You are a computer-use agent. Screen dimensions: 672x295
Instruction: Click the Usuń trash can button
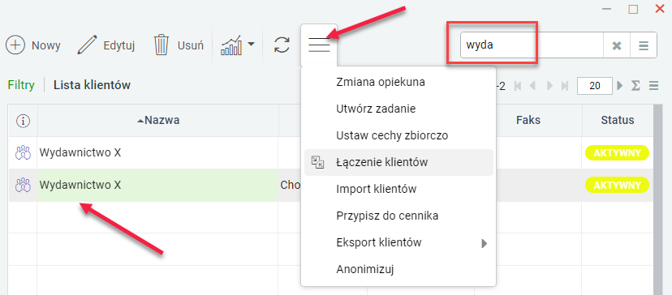pos(179,45)
